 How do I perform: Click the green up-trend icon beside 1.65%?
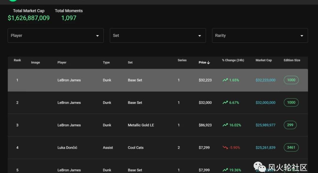(x=225, y=80)
